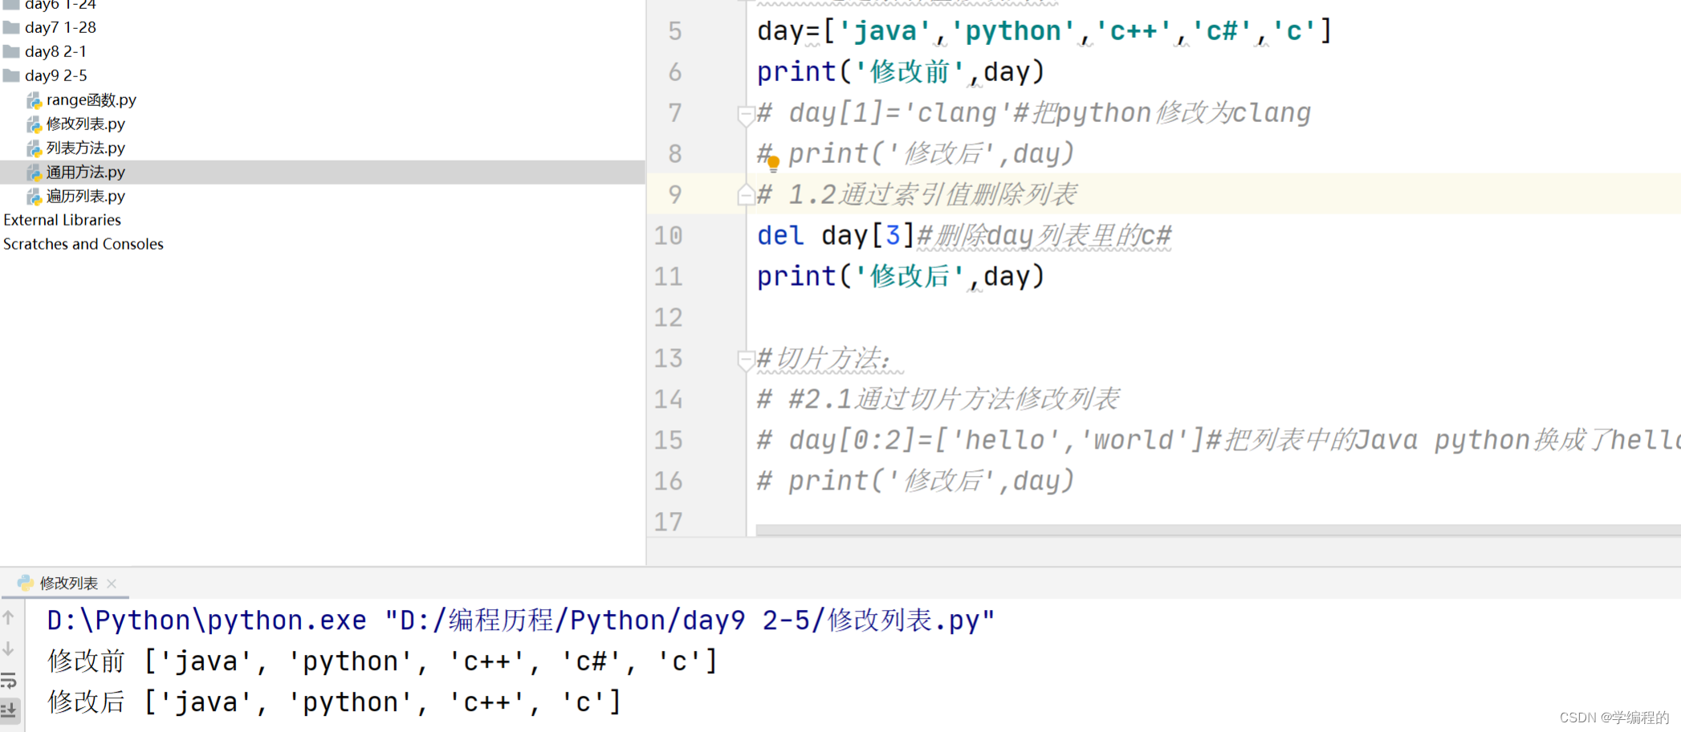Click print('修改后',day) on line 11

point(901,277)
